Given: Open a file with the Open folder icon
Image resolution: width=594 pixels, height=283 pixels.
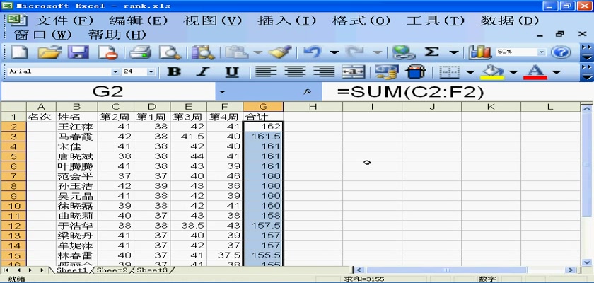Looking at the screenshot, I should point(49,52).
